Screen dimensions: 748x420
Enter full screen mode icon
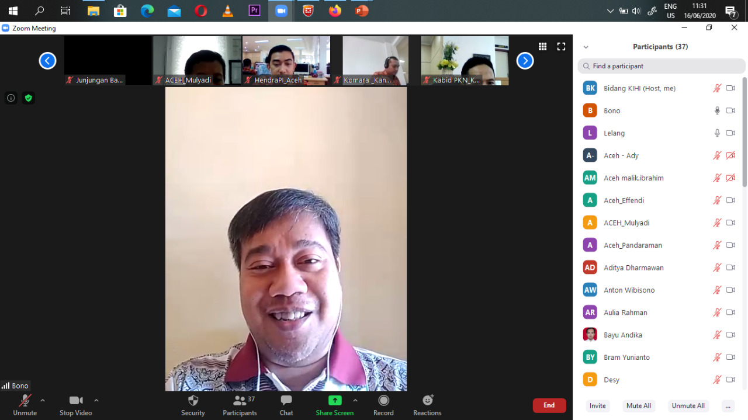pyautogui.click(x=561, y=47)
